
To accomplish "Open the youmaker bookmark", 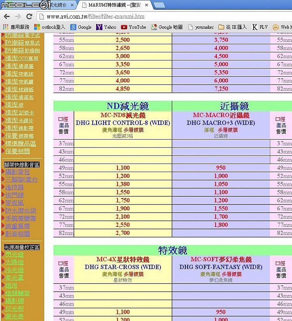I will 201,27.
